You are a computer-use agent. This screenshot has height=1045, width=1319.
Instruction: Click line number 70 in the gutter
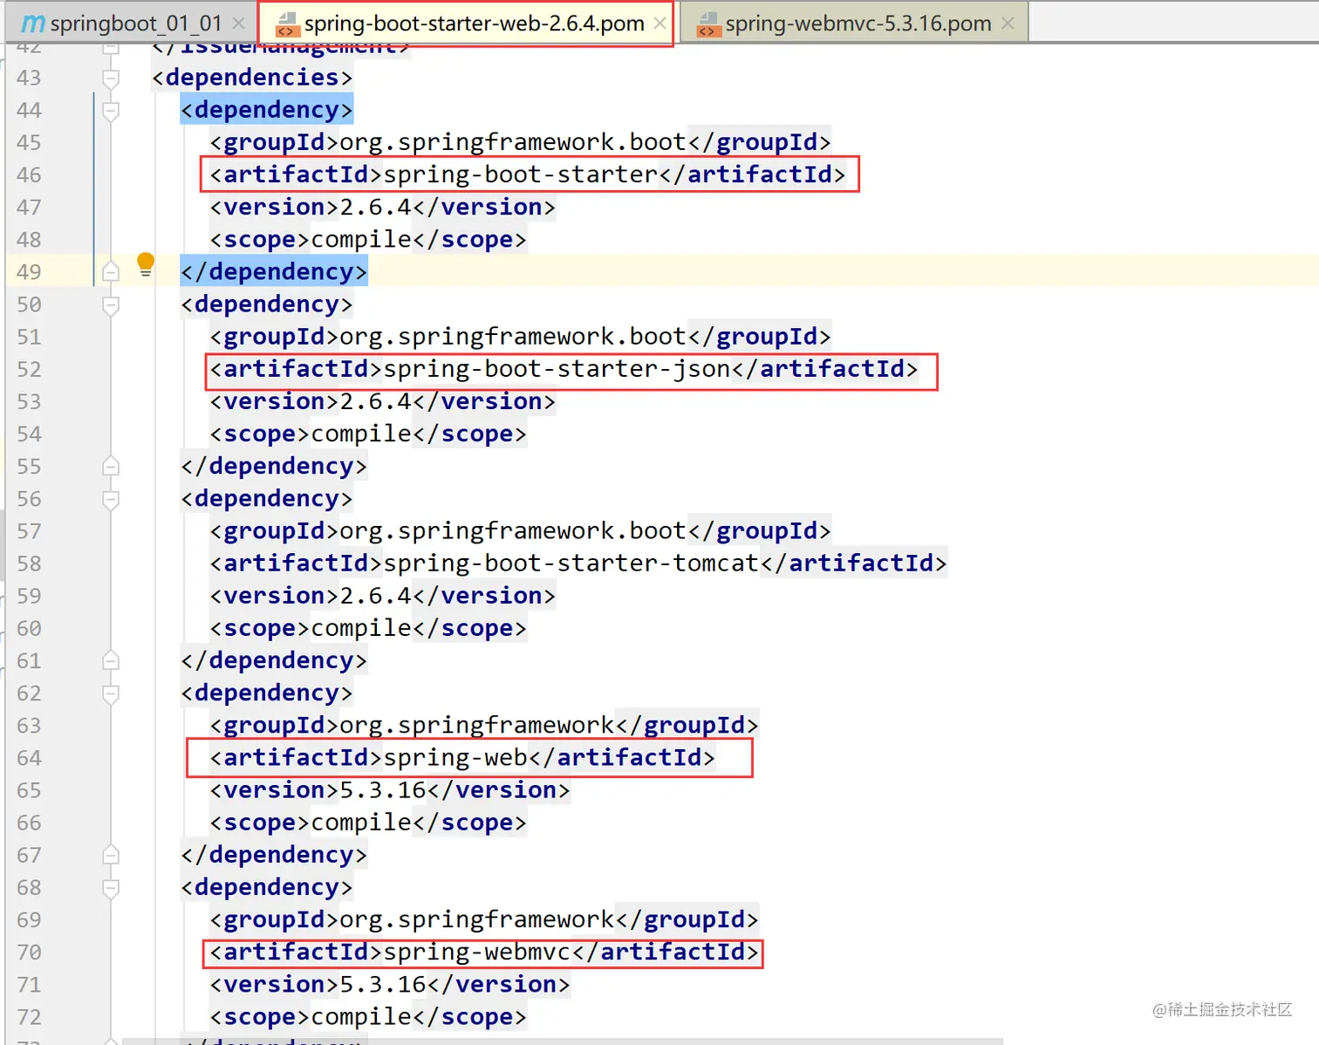pos(29,953)
